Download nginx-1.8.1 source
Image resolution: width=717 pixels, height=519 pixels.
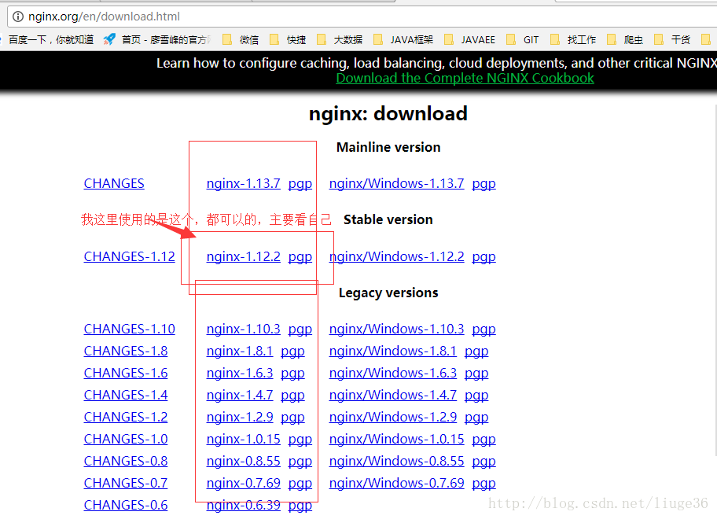point(240,351)
